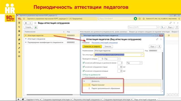Image resolution: width=181 pixels, height=101 pixels.
Task: Go forward with the right arrow button
Action: [x=30, y=23]
